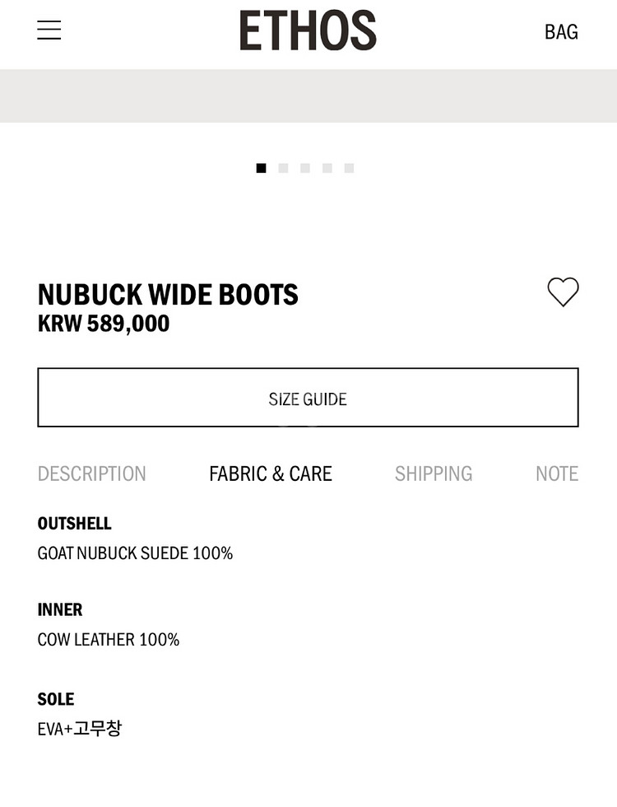Click the gray product image area
617x807 pixels.
coord(308,96)
